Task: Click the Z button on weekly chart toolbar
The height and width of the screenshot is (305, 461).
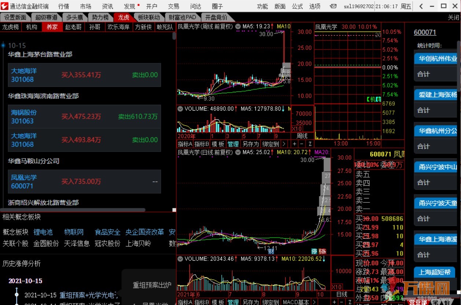Action: 310,144
